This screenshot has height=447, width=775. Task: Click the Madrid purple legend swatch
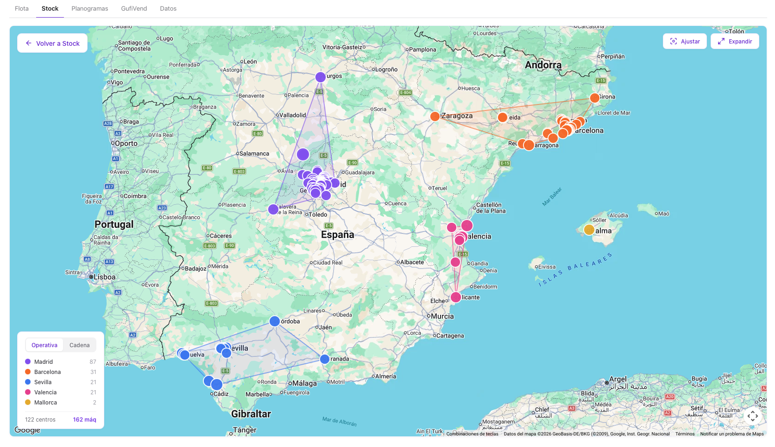28,361
